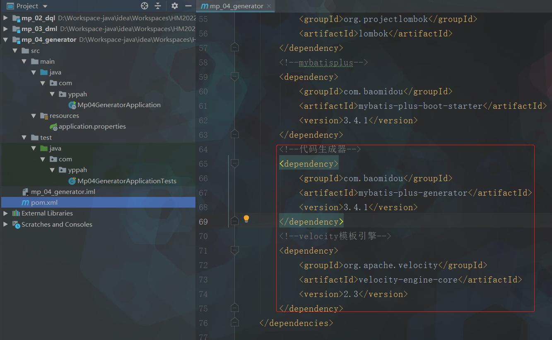Click line number 69 in gutter
This screenshot has width=552, height=340.
click(x=203, y=222)
